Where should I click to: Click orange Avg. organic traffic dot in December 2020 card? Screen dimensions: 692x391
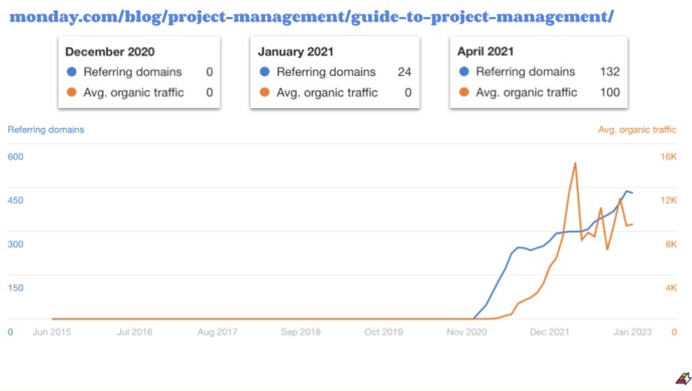point(71,92)
